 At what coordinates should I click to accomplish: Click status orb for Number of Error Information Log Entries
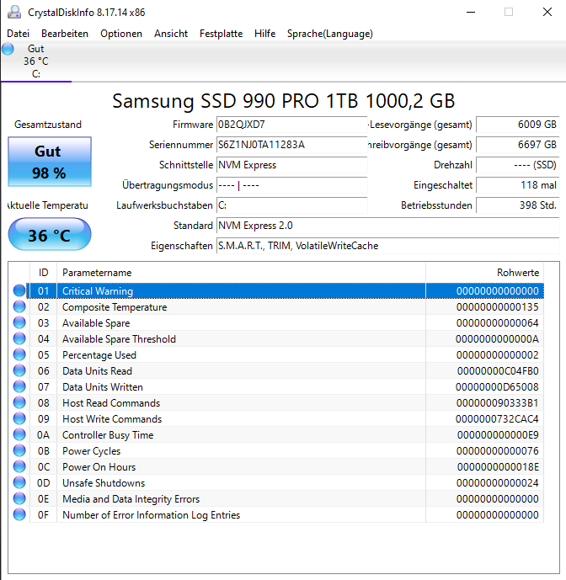tap(19, 514)
